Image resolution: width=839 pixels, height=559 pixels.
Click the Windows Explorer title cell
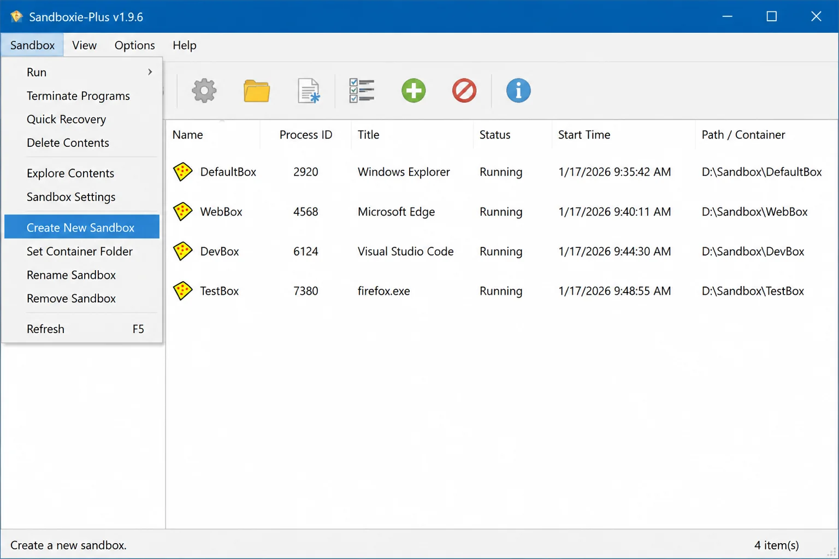click(x=404, y=172)
